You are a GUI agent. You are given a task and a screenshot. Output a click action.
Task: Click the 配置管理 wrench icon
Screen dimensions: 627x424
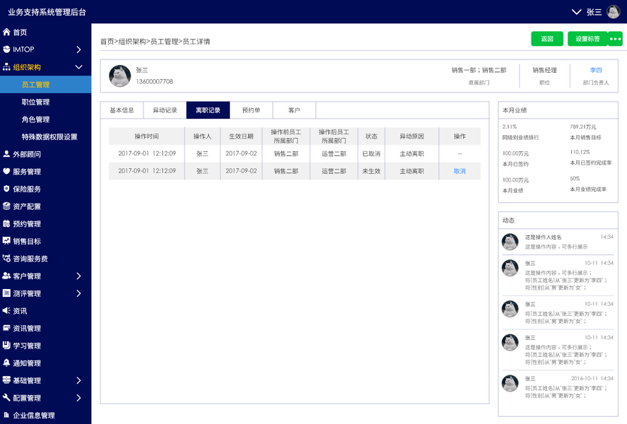pos(6,397)
